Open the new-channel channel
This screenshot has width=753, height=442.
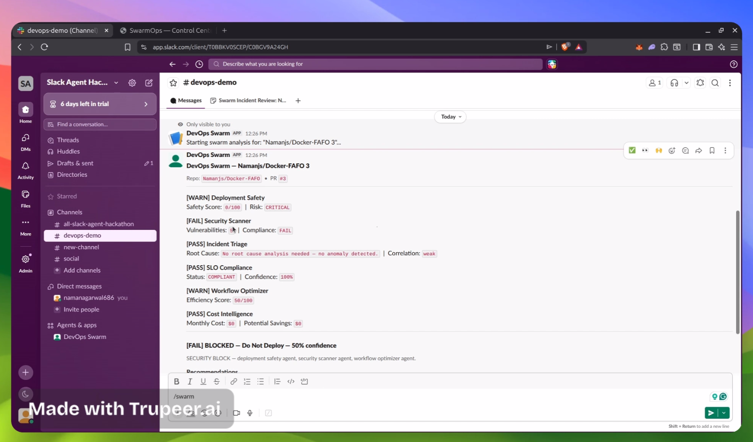tap(100, 247)
